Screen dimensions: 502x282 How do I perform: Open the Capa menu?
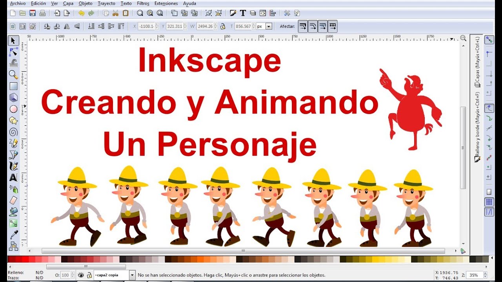[68, 4]
